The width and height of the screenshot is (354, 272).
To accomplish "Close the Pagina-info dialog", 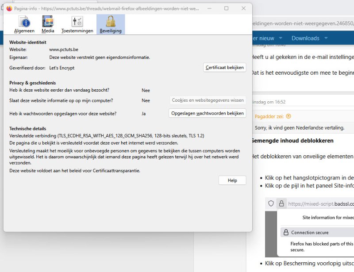I will pos(244,8).
